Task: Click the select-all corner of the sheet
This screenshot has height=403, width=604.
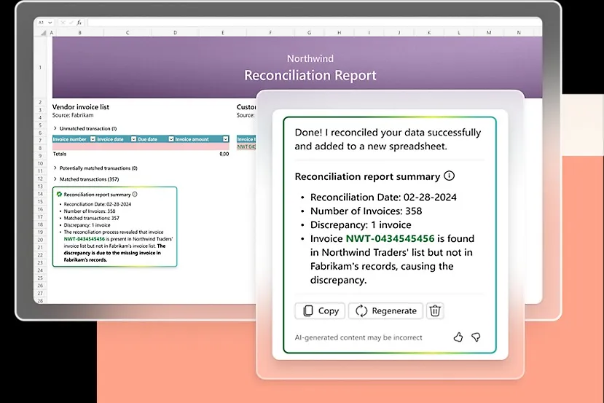Action: [44, 33]
